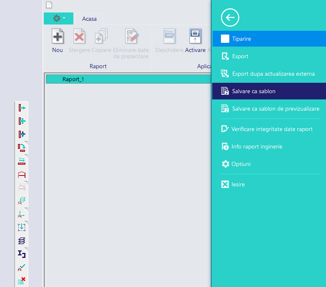Image resolution: width=326 pixels, height=287 pixels.
Task: Click the I-beam section profile icon
Action: [22, 254]
